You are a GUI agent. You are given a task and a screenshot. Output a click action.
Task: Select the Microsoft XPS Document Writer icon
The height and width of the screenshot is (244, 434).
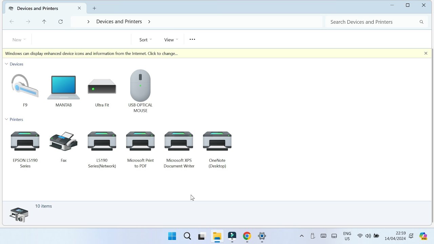point(179,141)
